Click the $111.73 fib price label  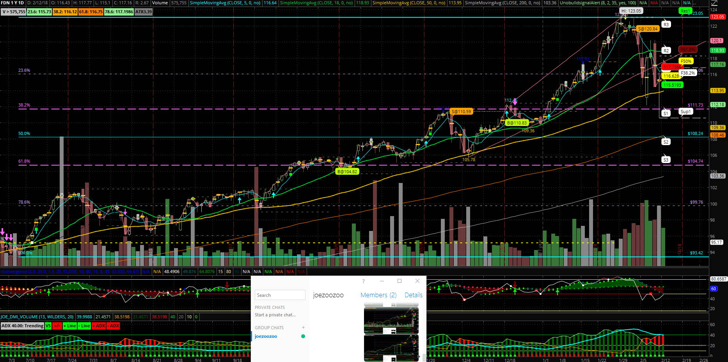pos(695,105)
